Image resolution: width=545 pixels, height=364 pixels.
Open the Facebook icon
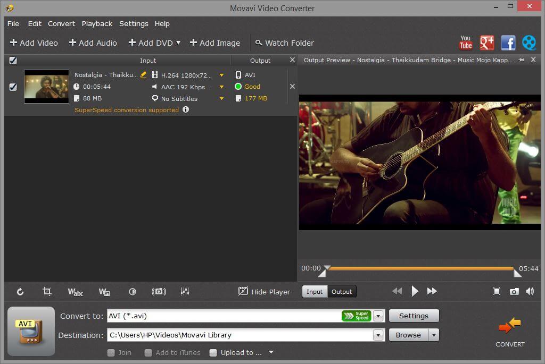click(x=508, y=43)
